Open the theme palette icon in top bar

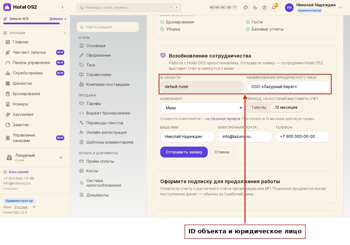tap(246, 8)
